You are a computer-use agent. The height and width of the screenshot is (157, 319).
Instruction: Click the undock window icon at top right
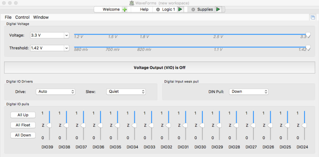click(x=312, y=17)
